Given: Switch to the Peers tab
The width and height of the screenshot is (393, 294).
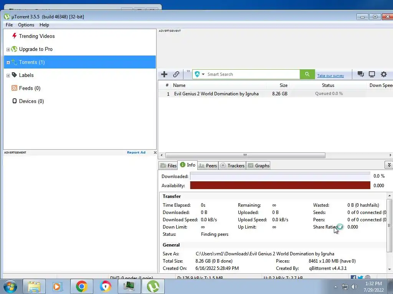Looking at the screenshot, I should click(x=208, y=165).
